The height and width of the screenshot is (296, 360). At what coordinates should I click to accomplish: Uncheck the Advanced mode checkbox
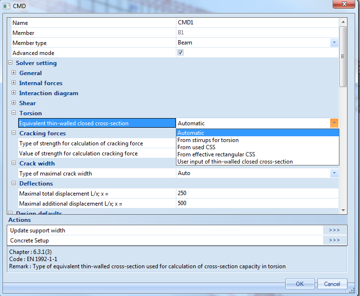181,53
